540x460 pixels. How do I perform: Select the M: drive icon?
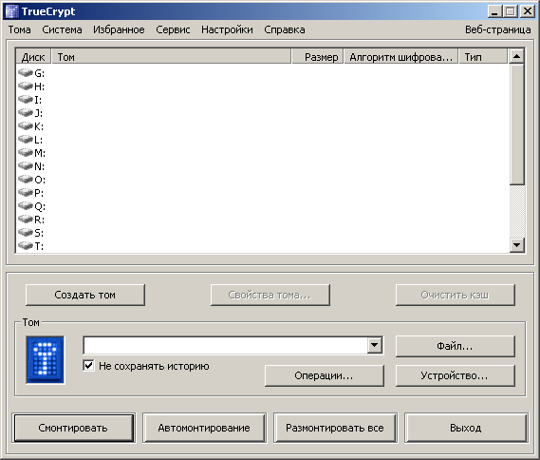26,152
